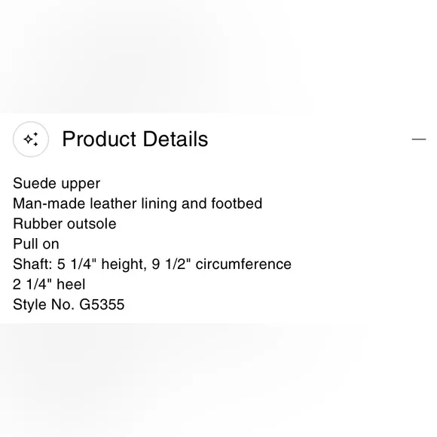The image size is (437, 437).
Task: Click the word outsole
Action: click(x=91, y=224)
